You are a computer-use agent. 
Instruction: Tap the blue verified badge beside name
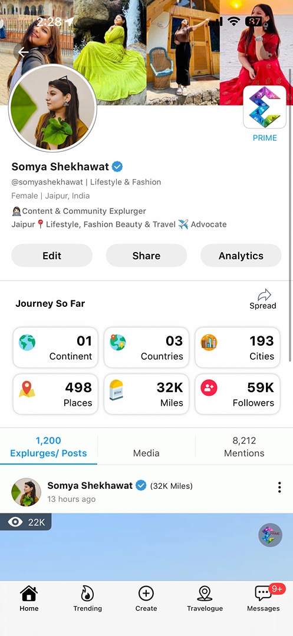(x=117, y=166)
